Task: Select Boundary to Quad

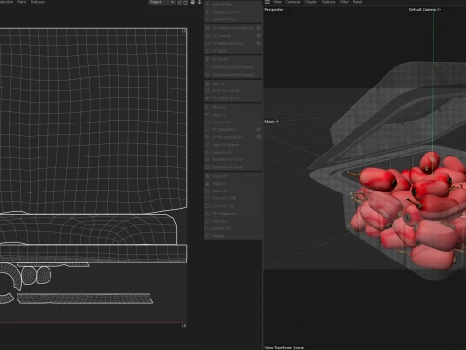Action: pyautogui.click(x=233, y=167)
